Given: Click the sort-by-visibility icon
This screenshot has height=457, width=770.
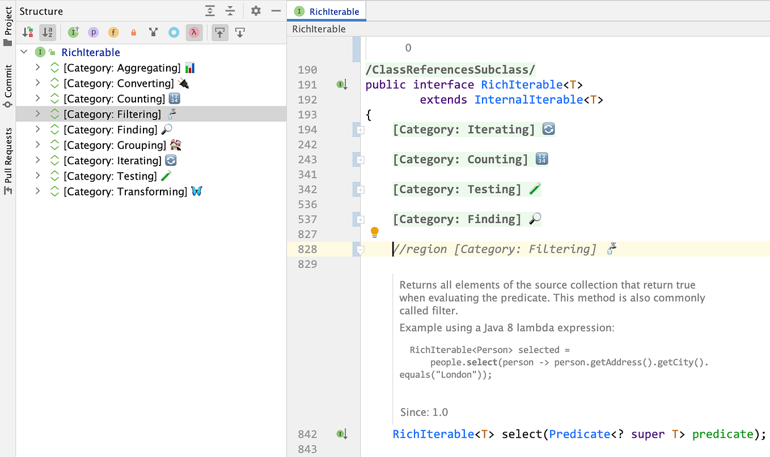Looking at the screenshot, I should click(27, 32).
